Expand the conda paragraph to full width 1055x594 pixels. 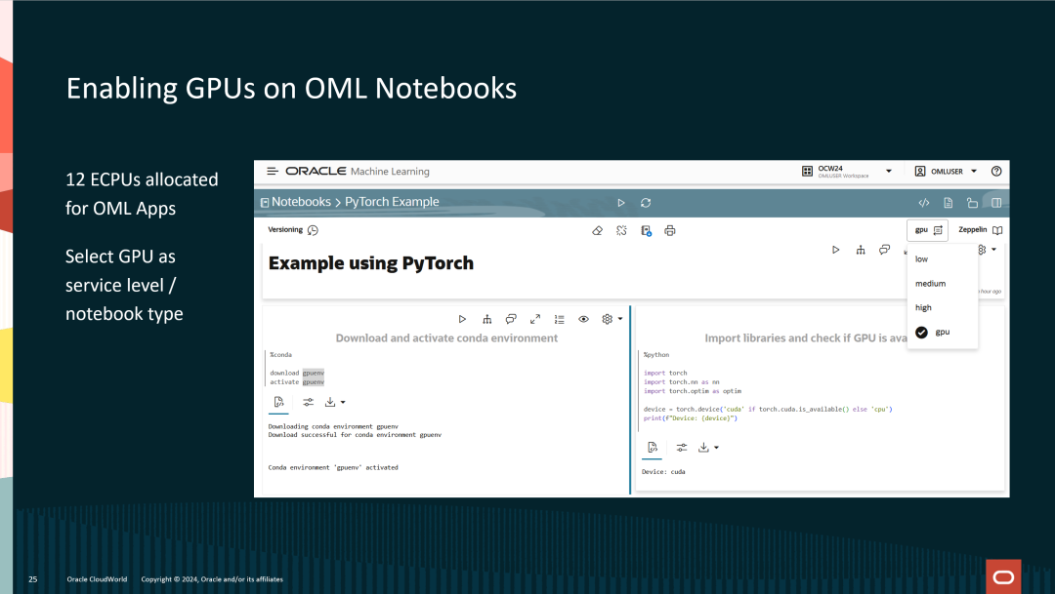[535, 319]
